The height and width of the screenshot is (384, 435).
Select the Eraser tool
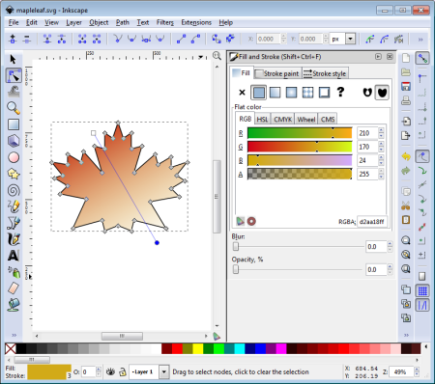(x=14, y=288)
